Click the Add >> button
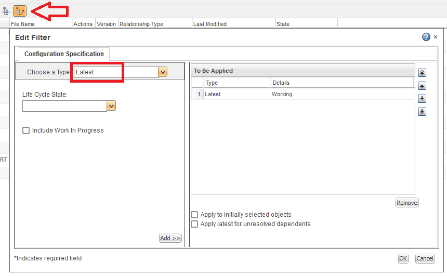This screenshot has height=276, width=447. [170, 238]
